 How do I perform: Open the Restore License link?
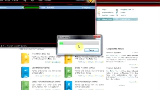108,15
